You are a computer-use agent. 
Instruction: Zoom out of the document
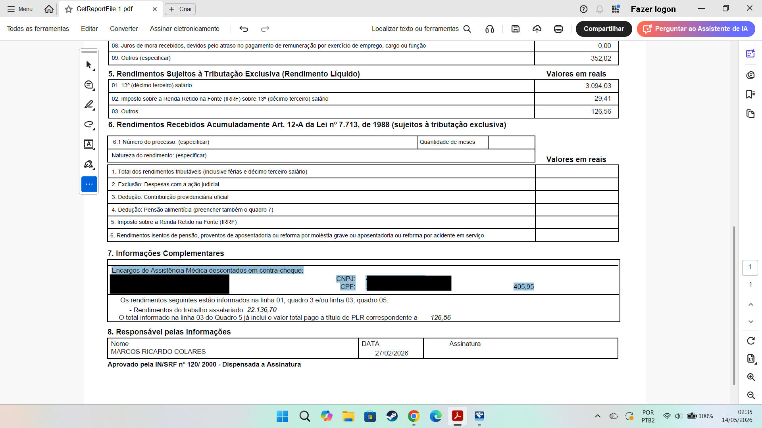pyautogui.click(x=750, y=395)
